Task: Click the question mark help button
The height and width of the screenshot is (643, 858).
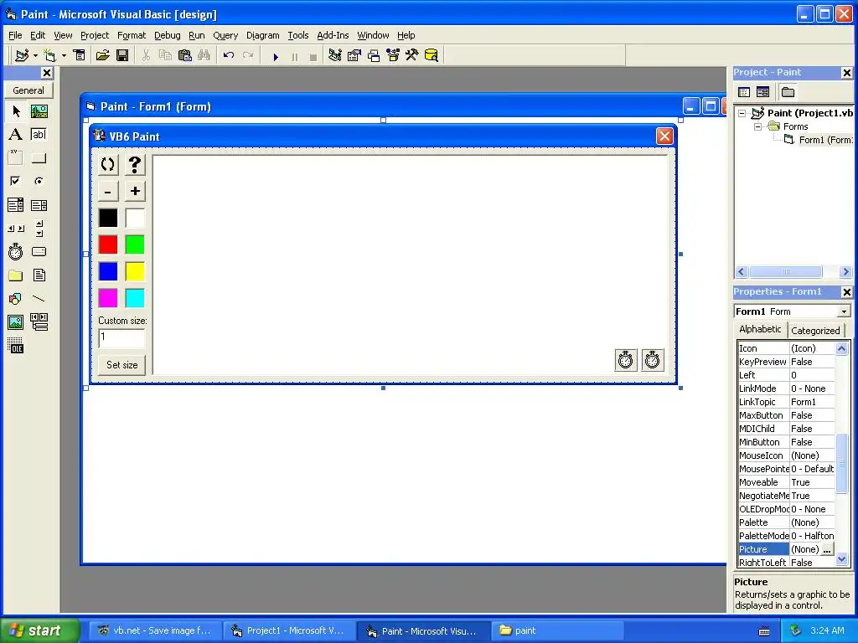Action: (x=135, y=164)
